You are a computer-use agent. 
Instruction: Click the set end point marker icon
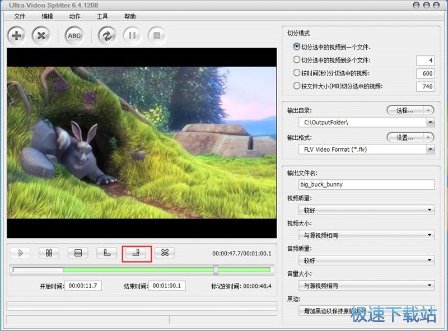[x=137, y=253]
